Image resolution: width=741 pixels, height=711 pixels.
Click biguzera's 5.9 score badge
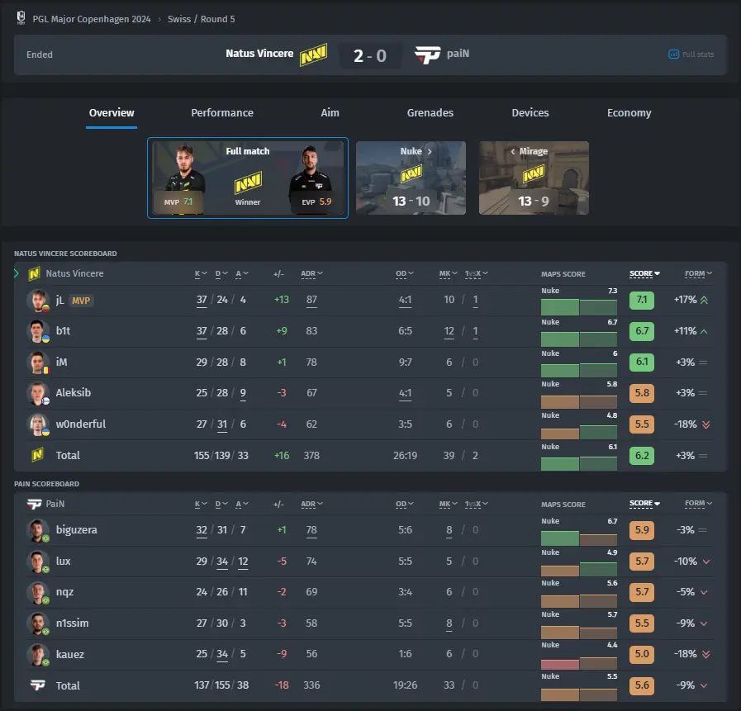coord(642,530)
